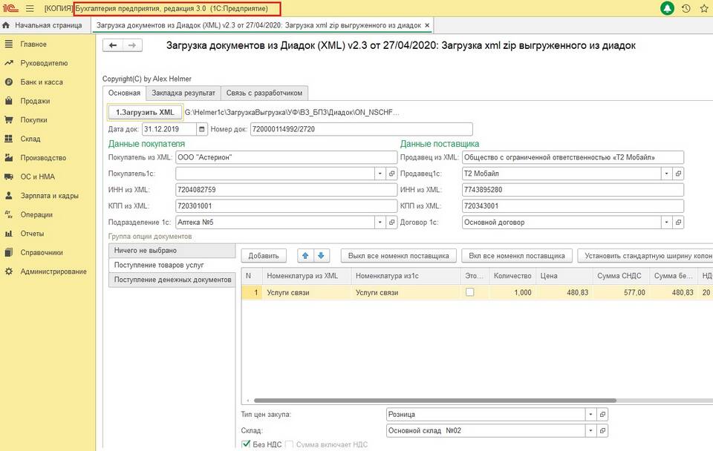The image size is (713, 451).
Task: Navigate forward with the right arrow
Action: point(132,45)
